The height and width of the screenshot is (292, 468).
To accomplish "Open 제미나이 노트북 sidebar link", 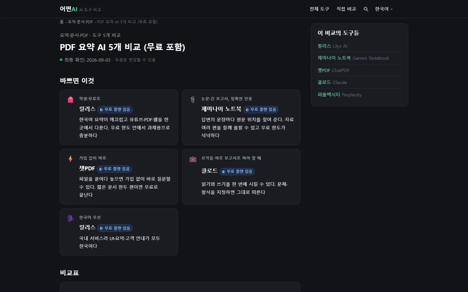I will (353, 58).
